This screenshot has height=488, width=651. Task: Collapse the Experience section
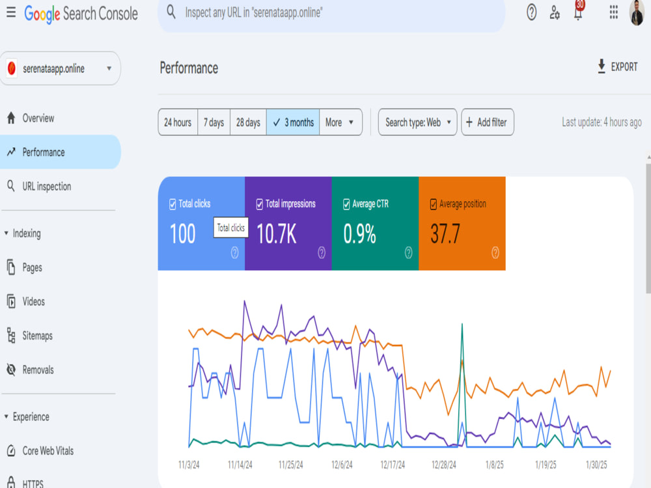click(27, 416)
